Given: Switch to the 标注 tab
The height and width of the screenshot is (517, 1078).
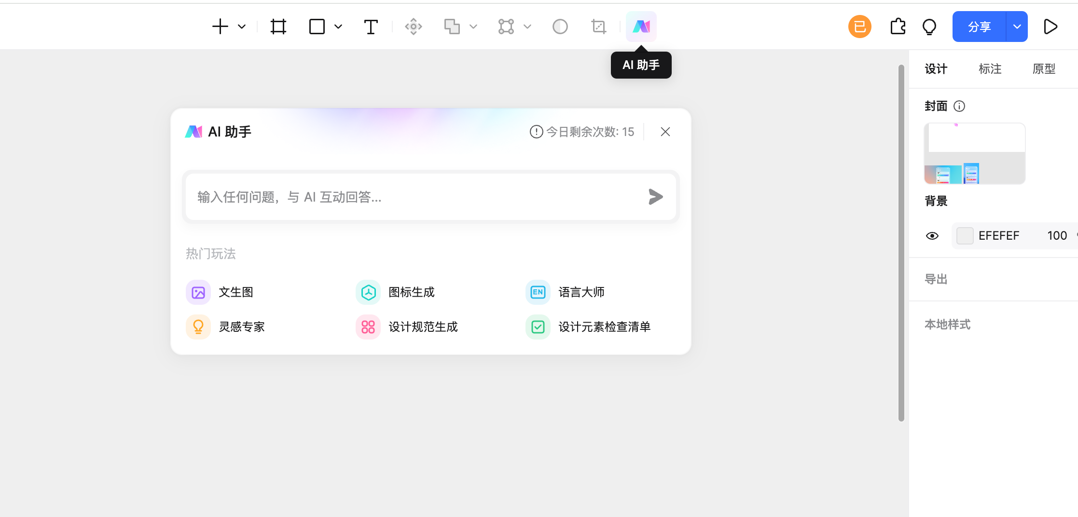Looking at the screenshot, I should point(990,69).
